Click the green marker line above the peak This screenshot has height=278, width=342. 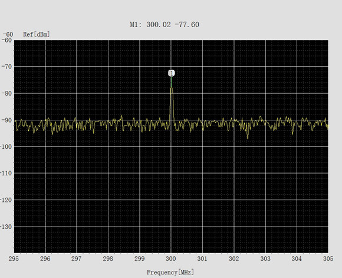point(172,82)
